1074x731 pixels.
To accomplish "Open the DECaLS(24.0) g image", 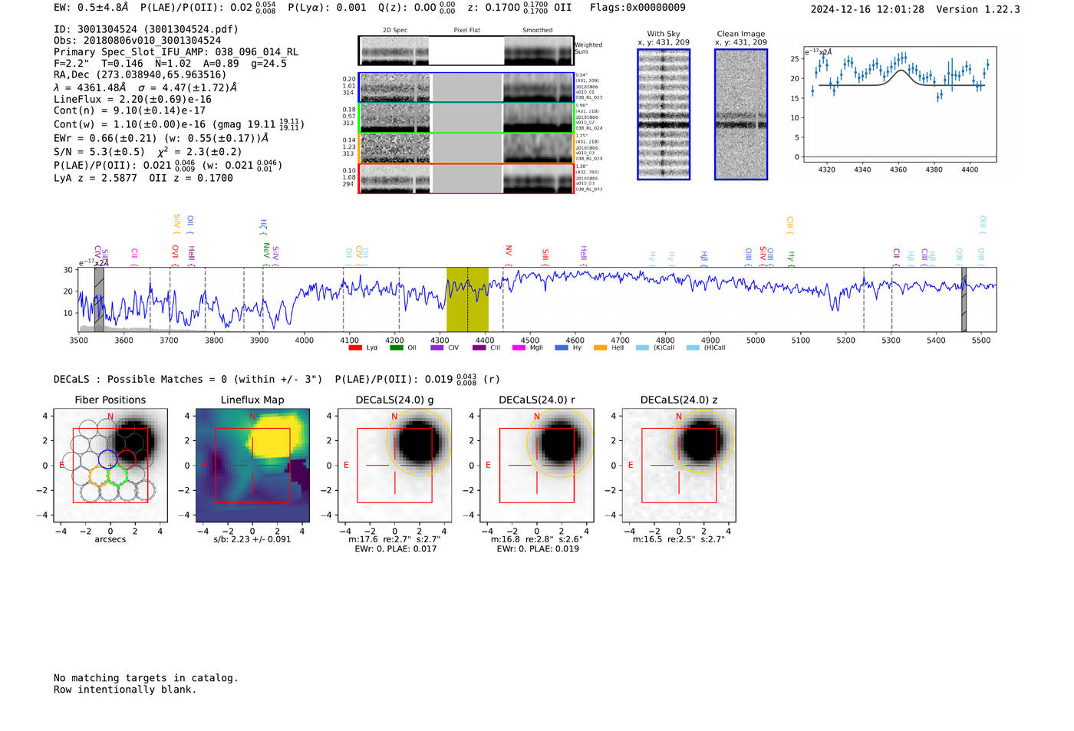I will click(394, 465).
